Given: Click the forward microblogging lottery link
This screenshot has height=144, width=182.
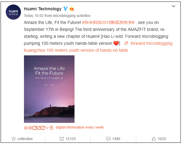Looking at the screenshot, I should pyautogui.click(x=151, y=43).
